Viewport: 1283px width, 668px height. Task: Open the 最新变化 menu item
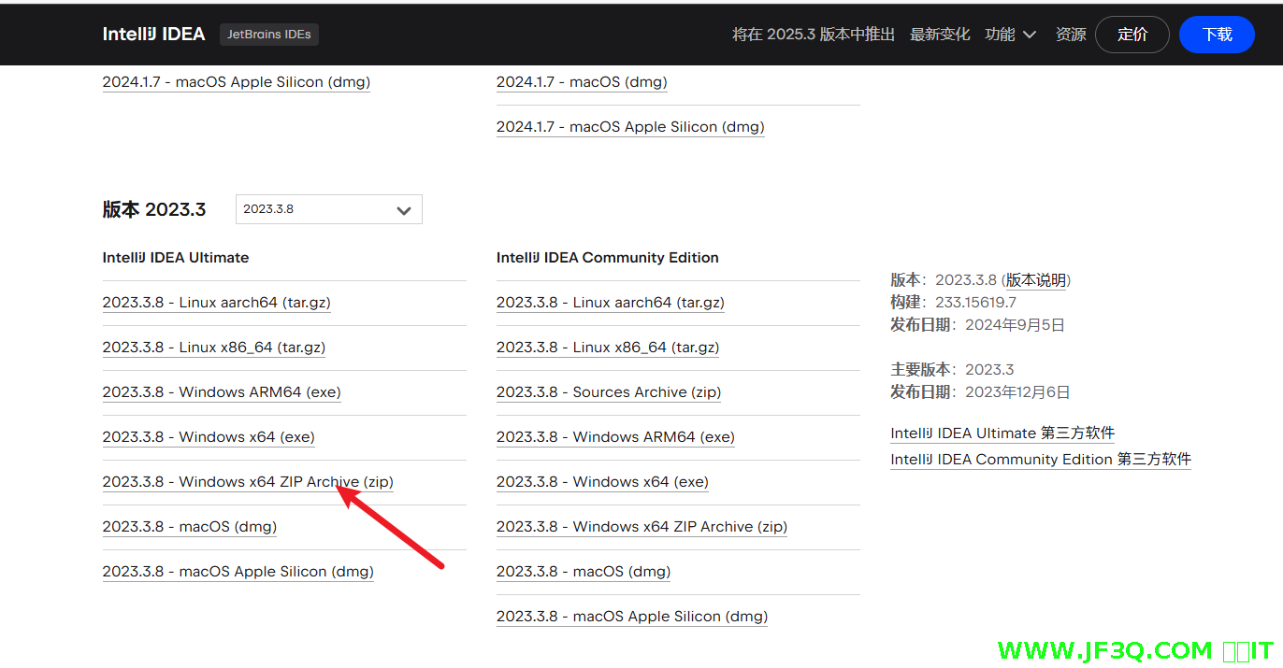click(x=940, y=35)
